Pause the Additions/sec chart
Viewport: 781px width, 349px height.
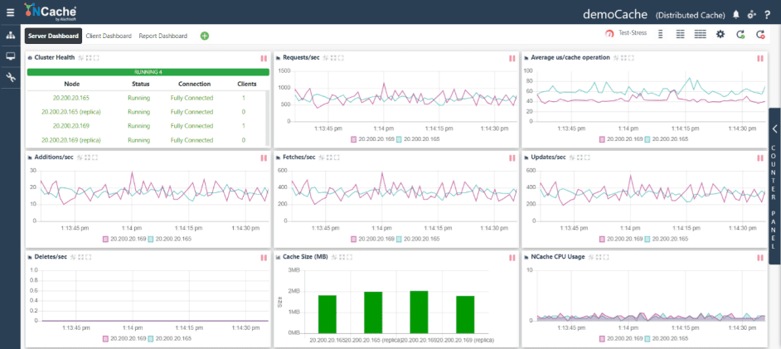[264, 158]
